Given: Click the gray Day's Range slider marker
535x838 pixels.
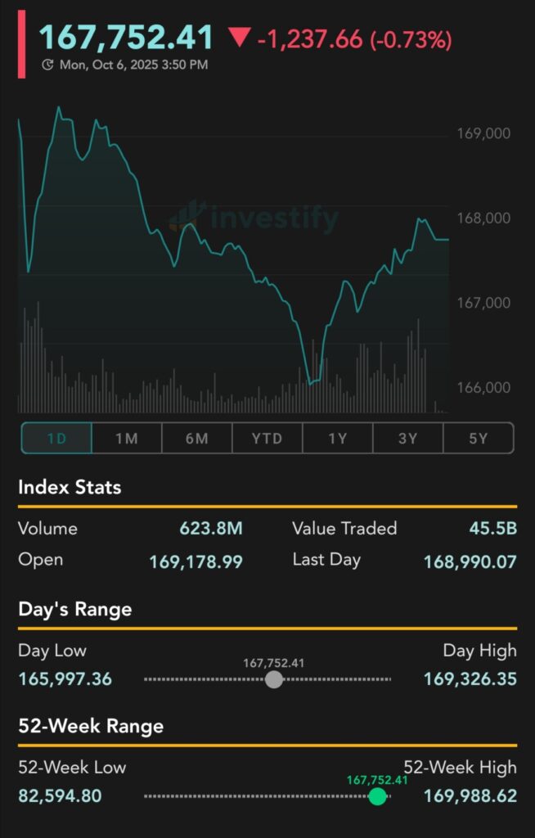Looking at the screenshot, I should click(274, 679).
